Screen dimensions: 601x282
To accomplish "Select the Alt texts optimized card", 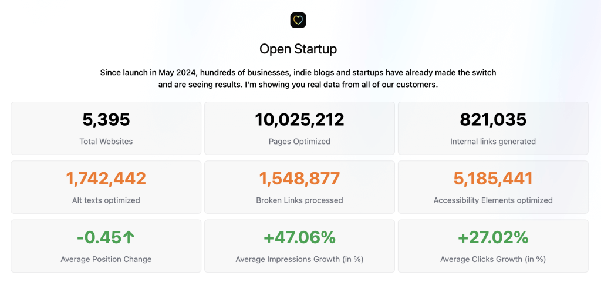I will tap(106, 187).
